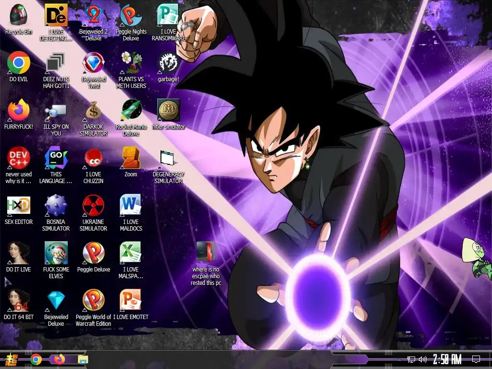The height and width of the screenshot is (369, 492).
Task: Open the Santa elf game shortcut
Action: pyautogui.click(x=56, y=253)
